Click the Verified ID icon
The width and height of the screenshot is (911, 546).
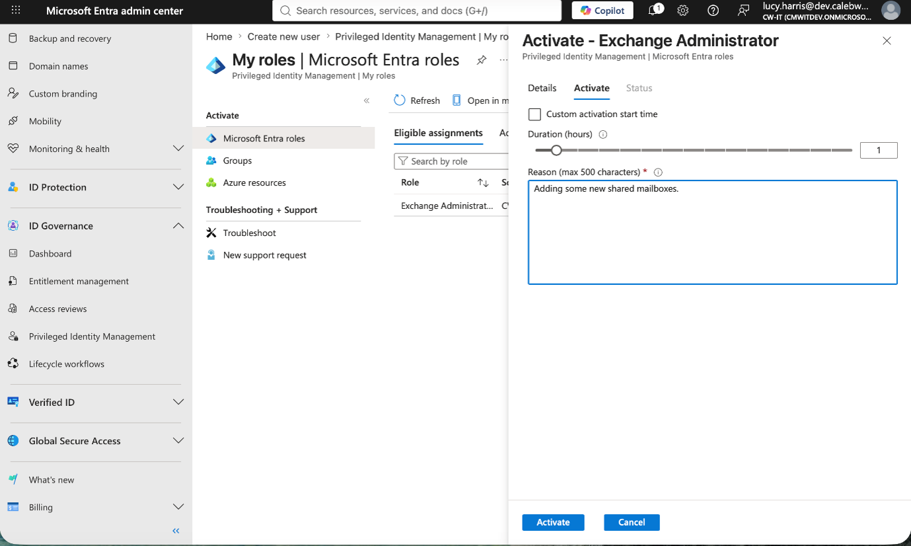pos(13,402)
